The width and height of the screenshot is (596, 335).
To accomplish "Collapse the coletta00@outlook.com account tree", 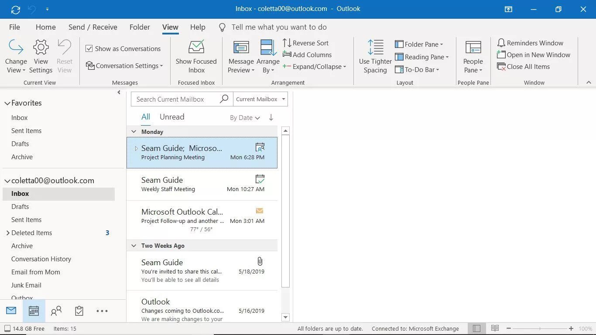I will [7, 181].
